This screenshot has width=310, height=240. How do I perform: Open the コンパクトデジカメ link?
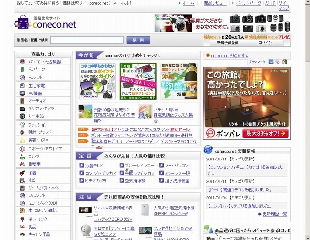(x=101, y=173)
